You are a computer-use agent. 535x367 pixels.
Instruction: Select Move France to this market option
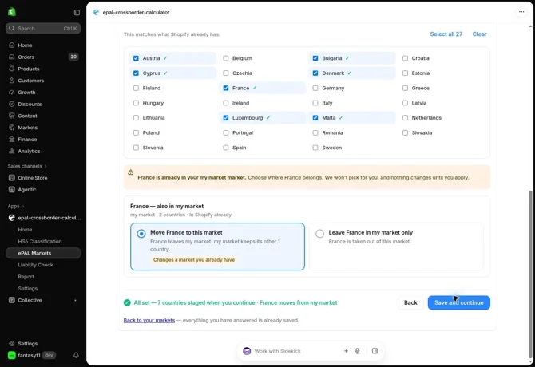[x=217, y=247]
